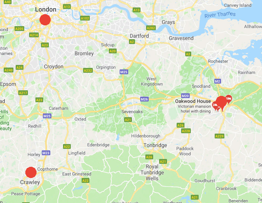The image size is (262, 203).
Task: Click the A282 road badge near Dartford
Action: pos(151,28)
